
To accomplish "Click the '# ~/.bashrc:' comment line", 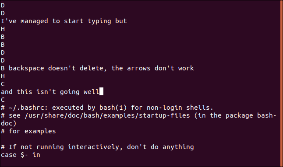I will click(x=107, y=108).
